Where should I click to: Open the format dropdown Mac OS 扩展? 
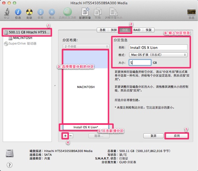(158, 54)
